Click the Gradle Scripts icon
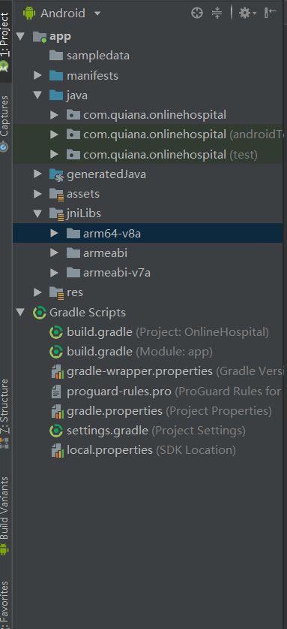Viewport: 287px width, 629px height. (x=40, y=313)
